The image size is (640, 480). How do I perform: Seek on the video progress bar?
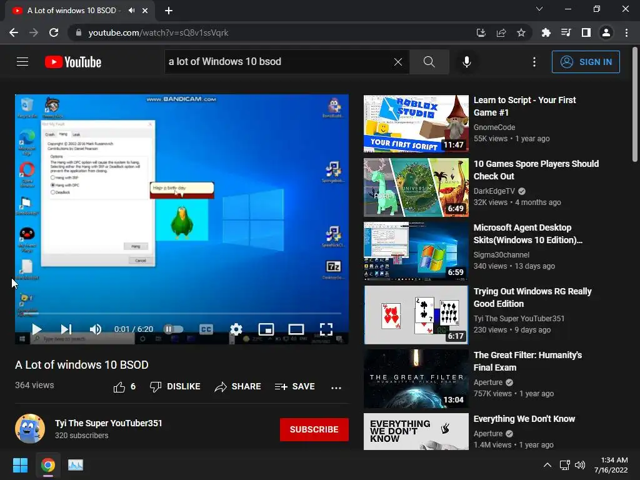(x=182, y=314)
